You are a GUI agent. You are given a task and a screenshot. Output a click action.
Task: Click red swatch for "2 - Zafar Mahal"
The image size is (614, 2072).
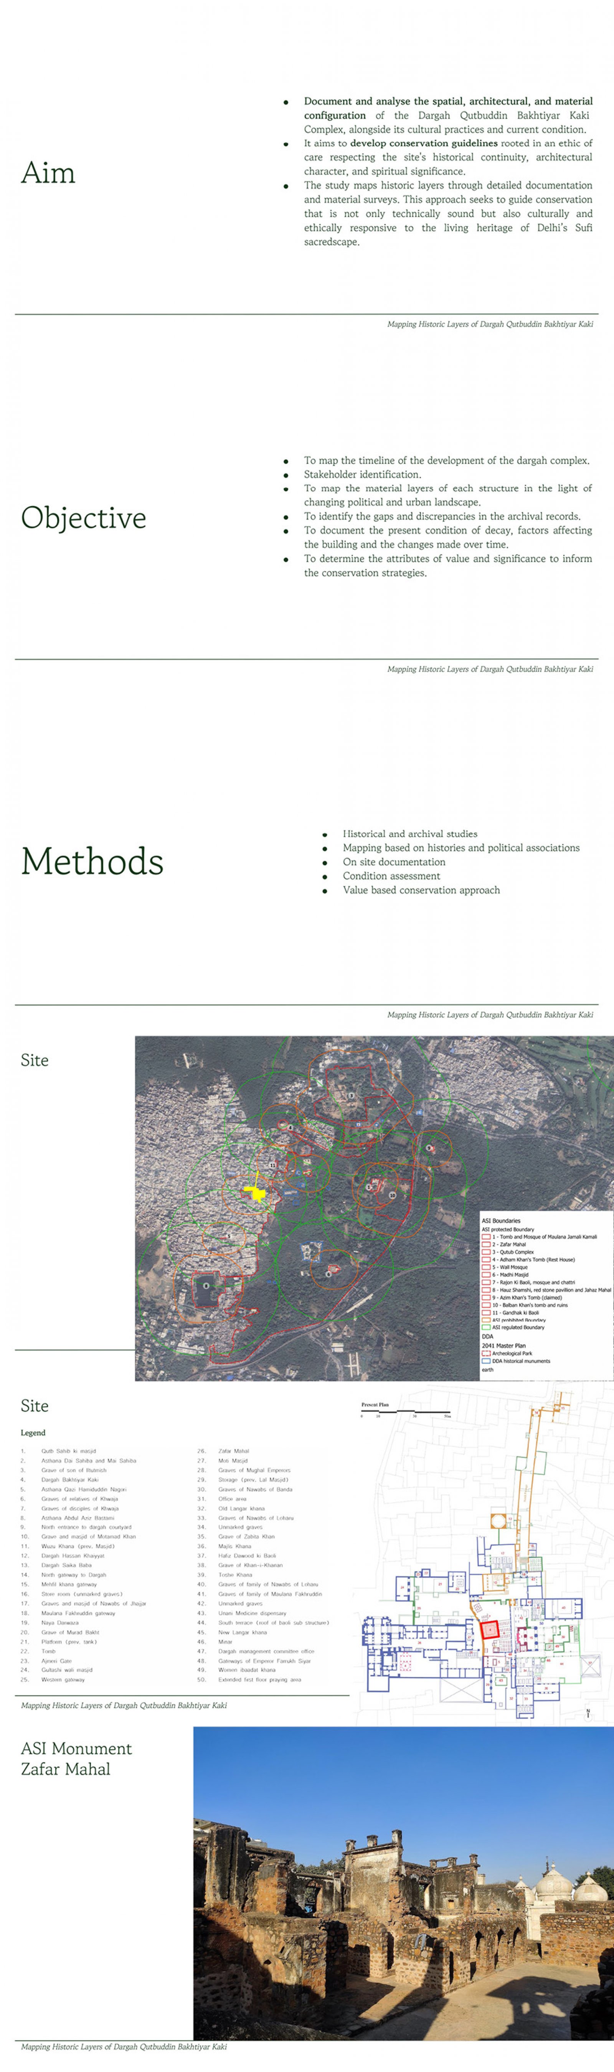tap(486, 1244)
